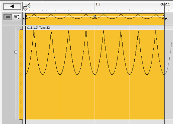Click the back arrow button
This screenshot has height=124, width=173.
coord(12,6)
